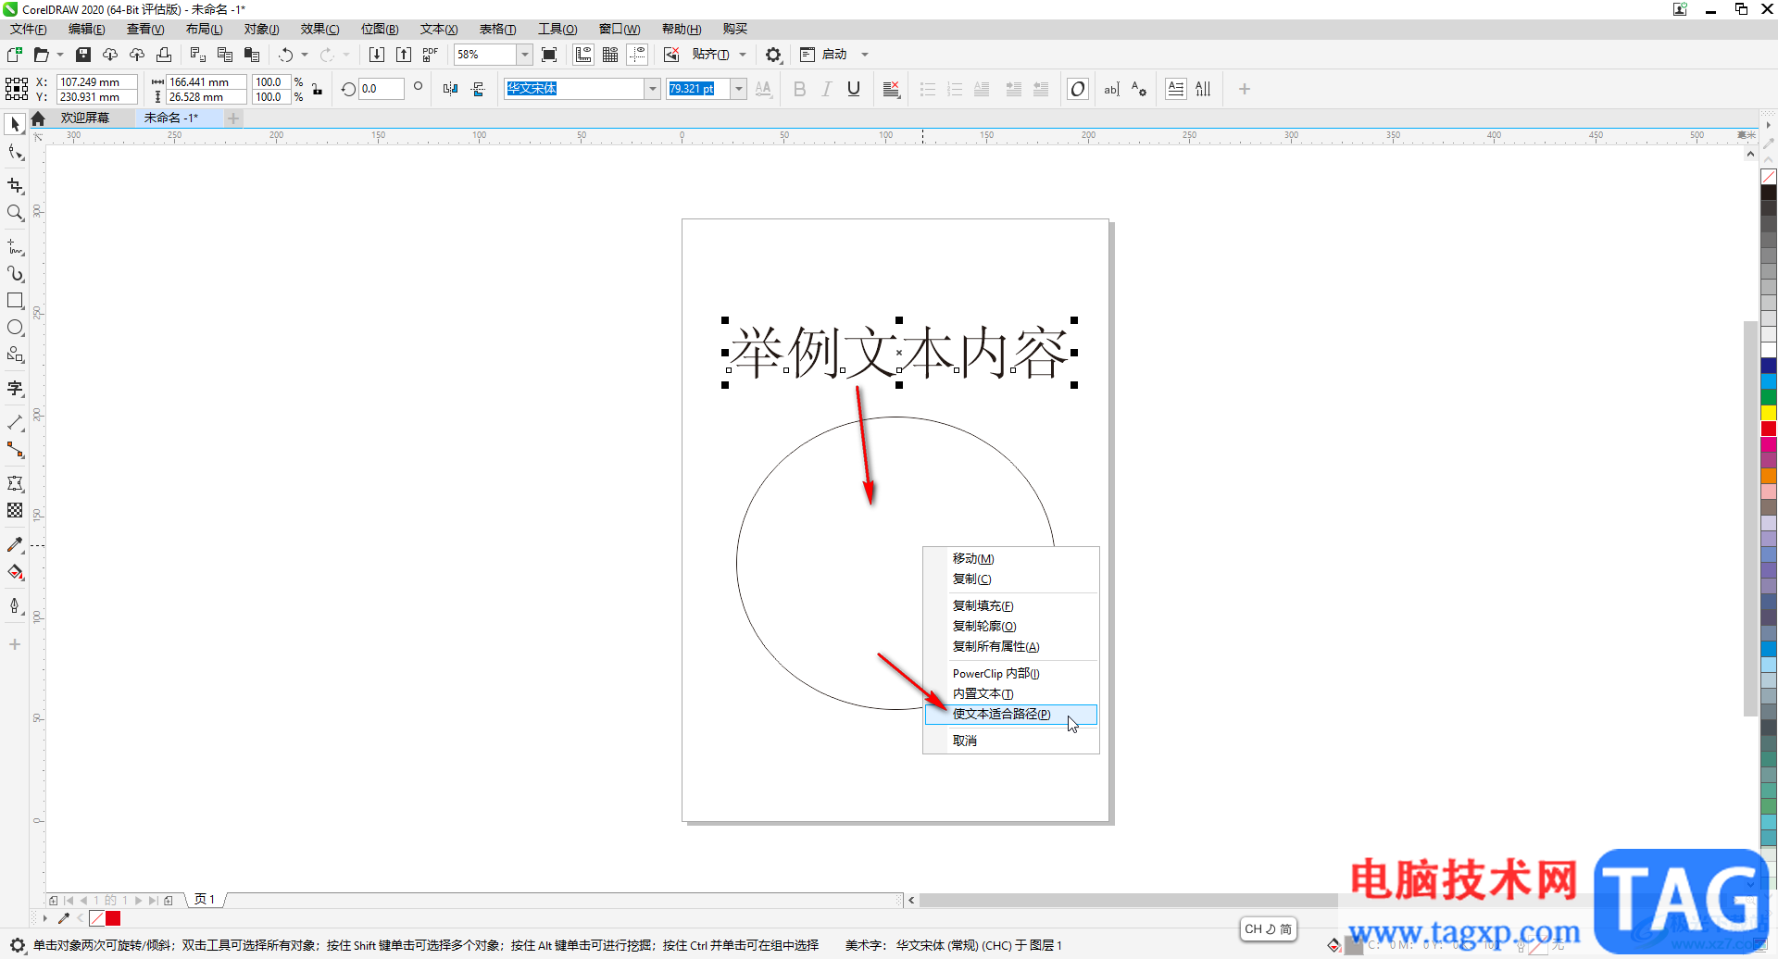Open the 文件 File menu
The height and width of the screenshot is (959, 1778).
click(29, 29)
